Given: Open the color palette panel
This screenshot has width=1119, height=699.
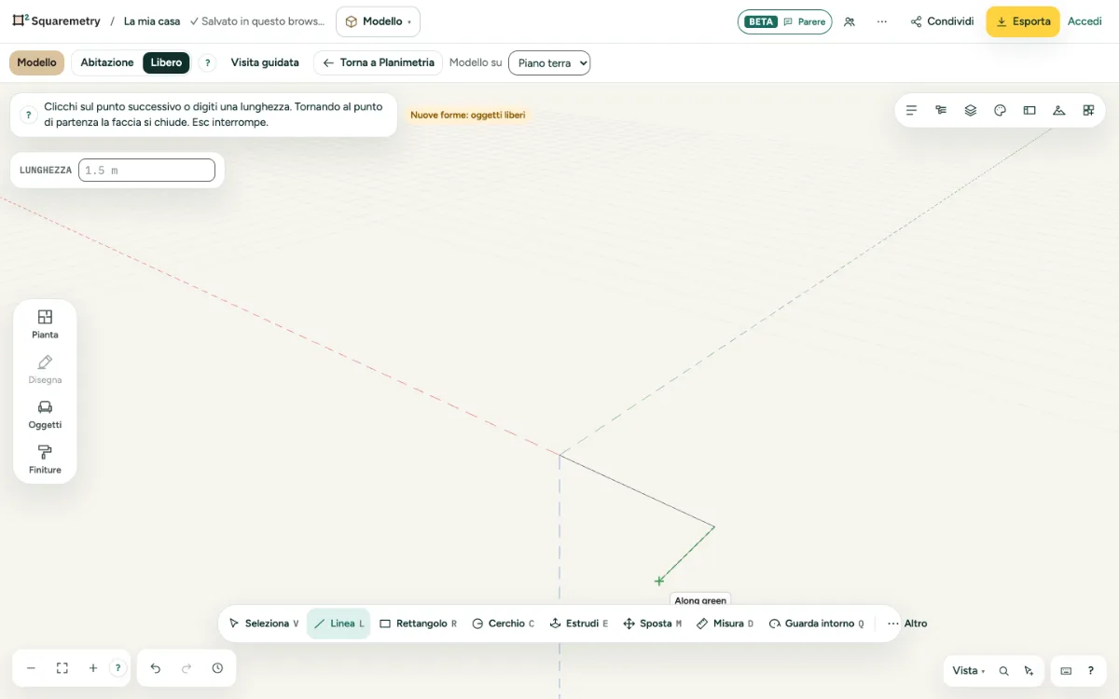Looking at the screenshot, I should point(1000,110).
